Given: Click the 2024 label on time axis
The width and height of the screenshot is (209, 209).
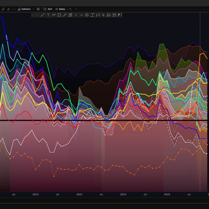Looking at the screenshot, I should pos(123,194).
